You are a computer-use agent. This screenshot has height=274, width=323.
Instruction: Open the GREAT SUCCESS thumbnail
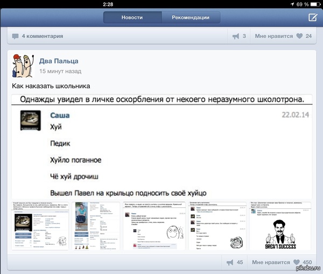click(x=280, y=226)
